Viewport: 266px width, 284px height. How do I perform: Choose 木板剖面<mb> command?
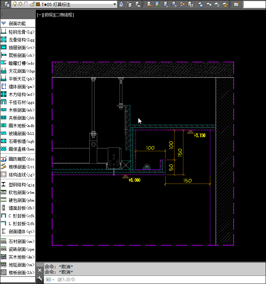point(18,110)
